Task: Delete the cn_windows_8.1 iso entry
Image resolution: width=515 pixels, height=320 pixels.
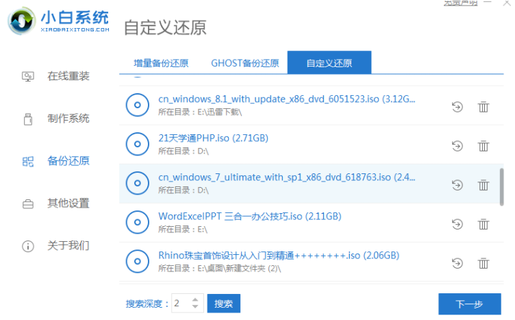Action: [x=483, y=106]
